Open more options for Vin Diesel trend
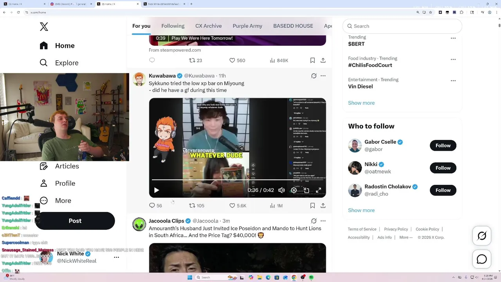This screenshot has width=501, height=282. pos(453,81)
